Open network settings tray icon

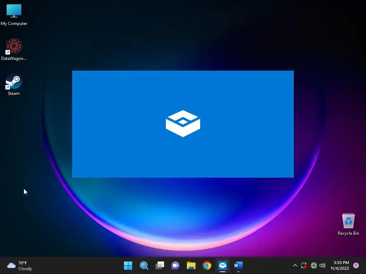point(314,265)
